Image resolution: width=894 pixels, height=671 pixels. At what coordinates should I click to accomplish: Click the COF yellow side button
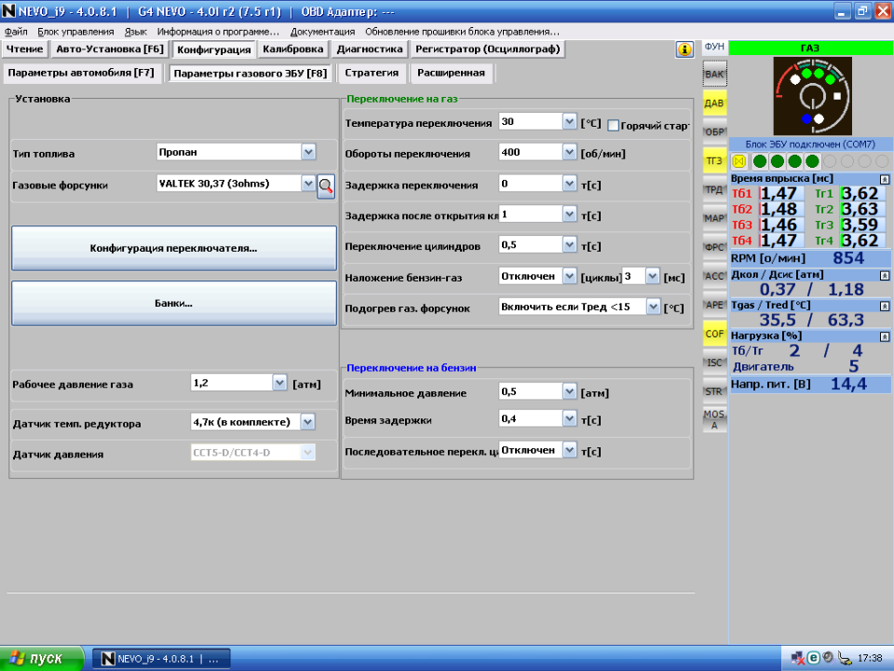click(714, 333)
